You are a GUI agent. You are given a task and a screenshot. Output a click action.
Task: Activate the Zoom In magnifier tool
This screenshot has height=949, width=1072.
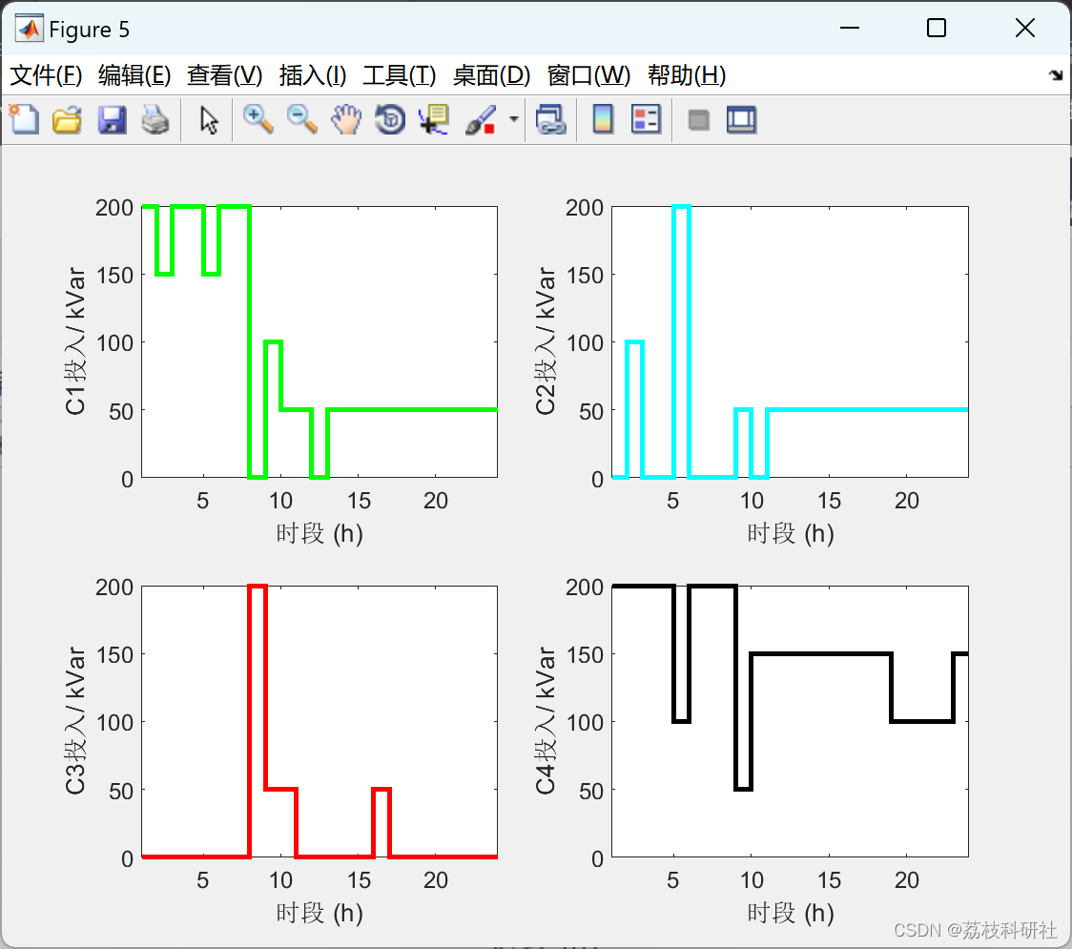(258, 119)
